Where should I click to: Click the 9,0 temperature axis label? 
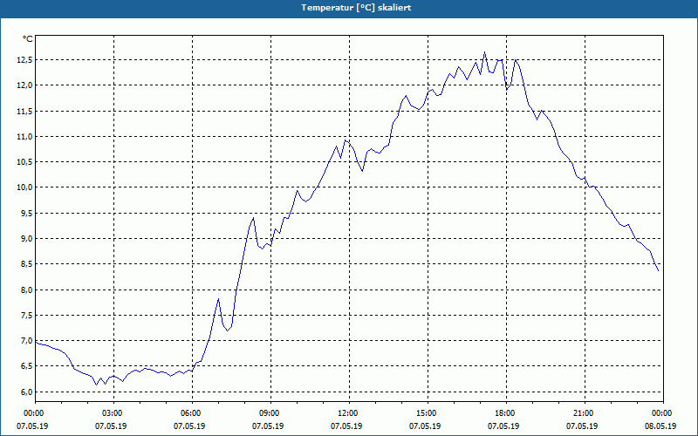[26, 238]
